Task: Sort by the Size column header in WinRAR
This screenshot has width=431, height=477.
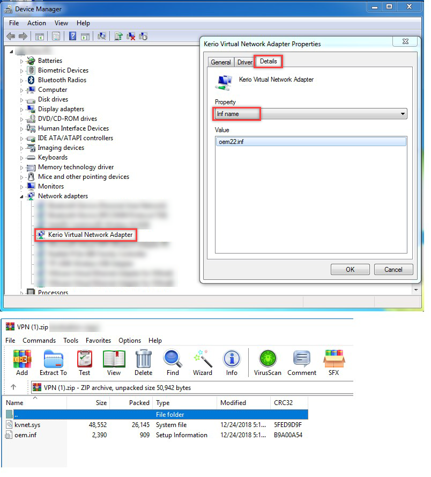Action: [x=88, y=402]
